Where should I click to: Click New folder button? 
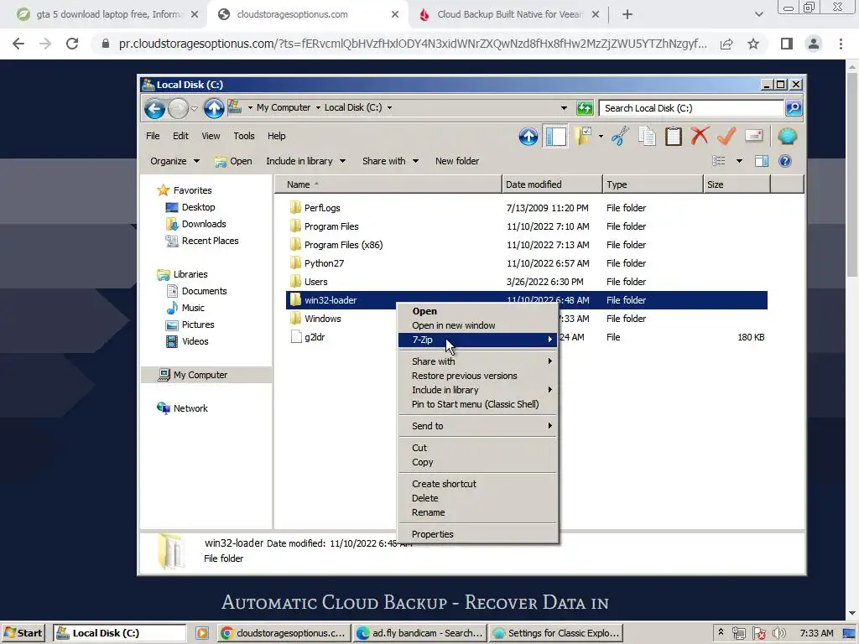tap(457, 161)
